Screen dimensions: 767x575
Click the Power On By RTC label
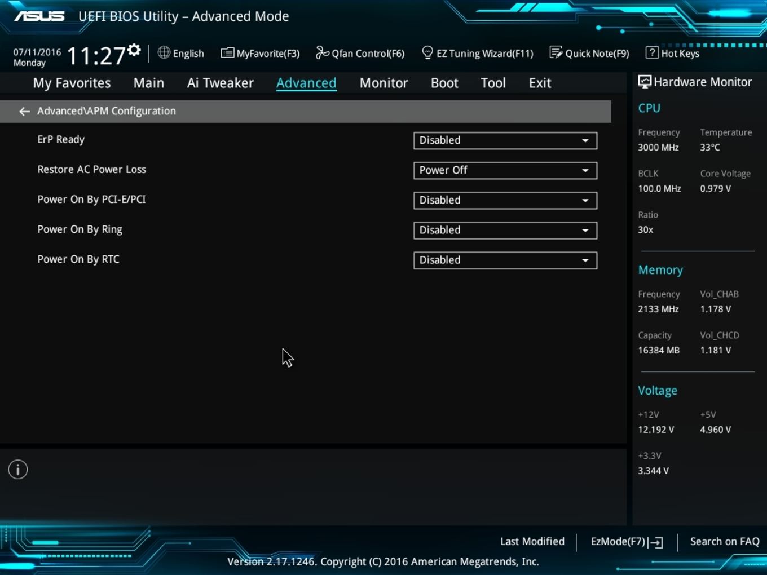(78, 259)
